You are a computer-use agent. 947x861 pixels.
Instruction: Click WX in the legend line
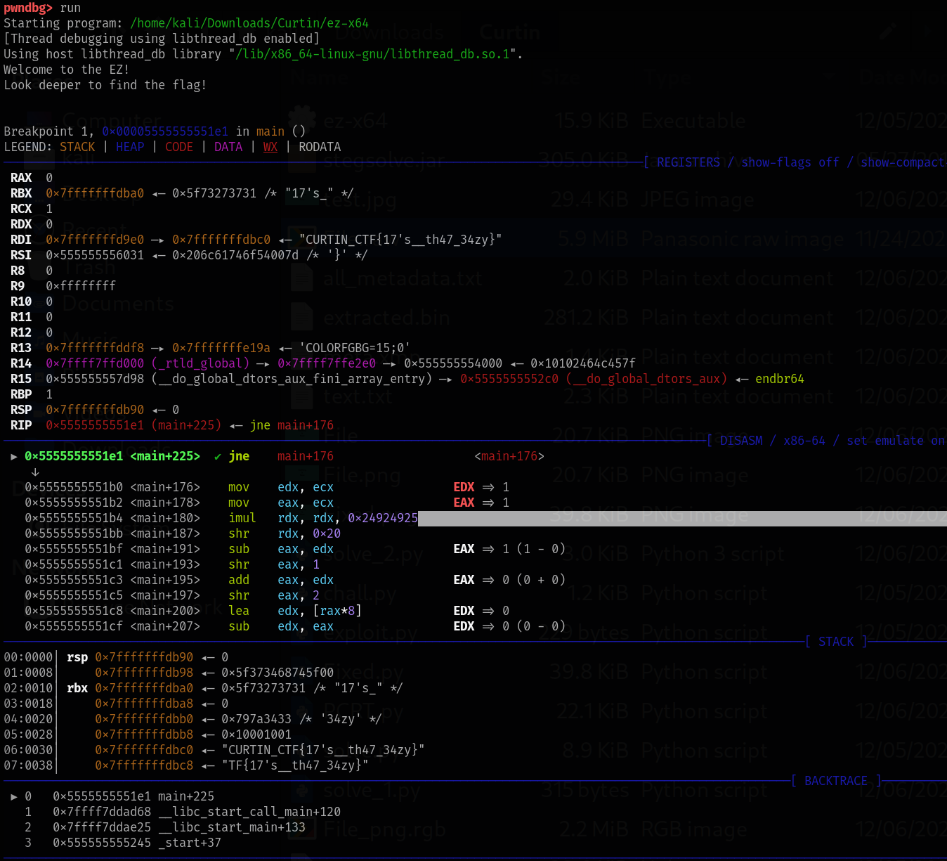click(x=270, y=147)
